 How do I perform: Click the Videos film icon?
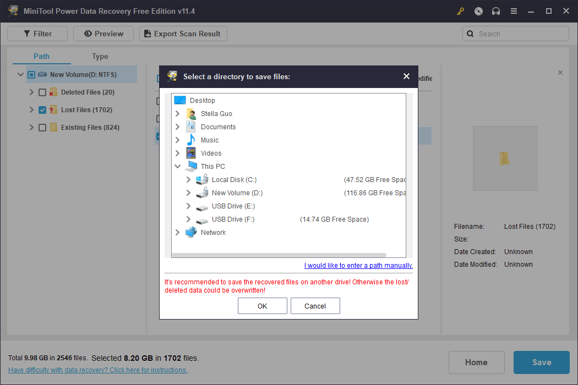coord(191,153)
